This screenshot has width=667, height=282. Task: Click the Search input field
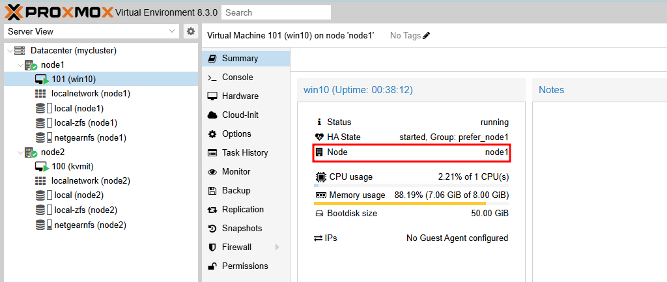click(x=276, y=12)
